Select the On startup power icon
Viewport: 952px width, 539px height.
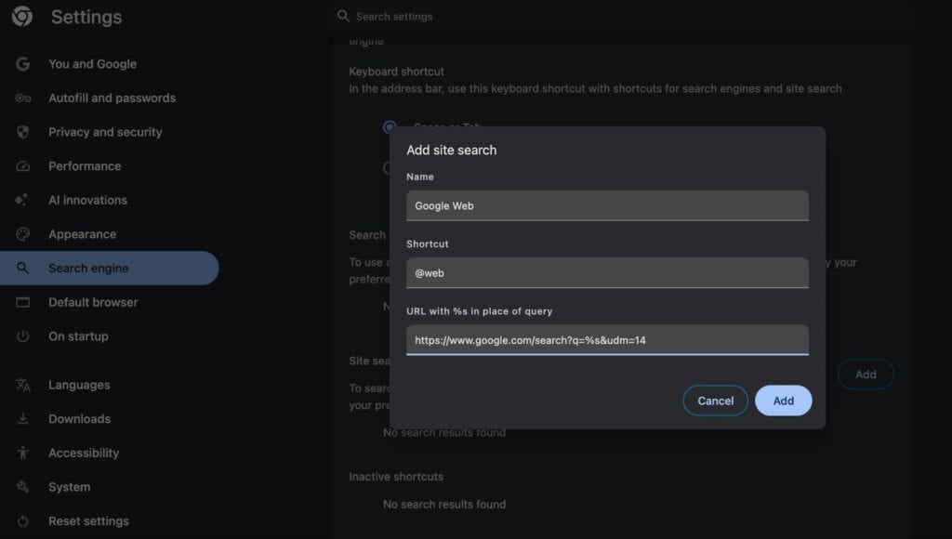(x=22, y=335)
